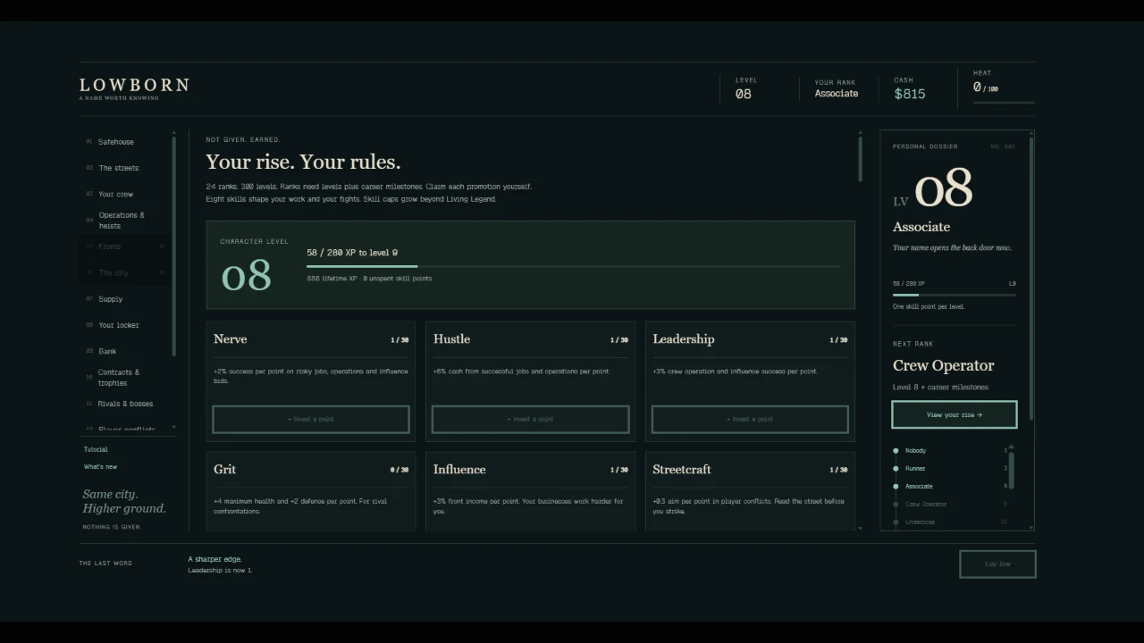Click the sidebar scroll-down arrow

[x=173, y=428]
